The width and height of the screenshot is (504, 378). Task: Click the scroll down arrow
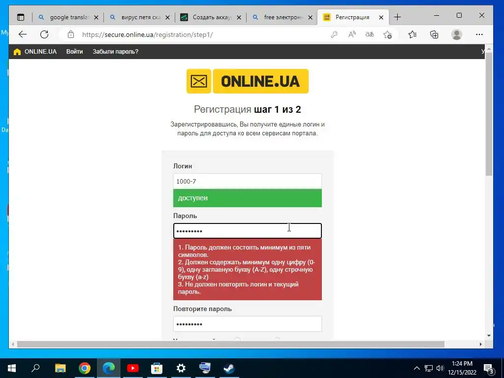[x=489, y=336]
